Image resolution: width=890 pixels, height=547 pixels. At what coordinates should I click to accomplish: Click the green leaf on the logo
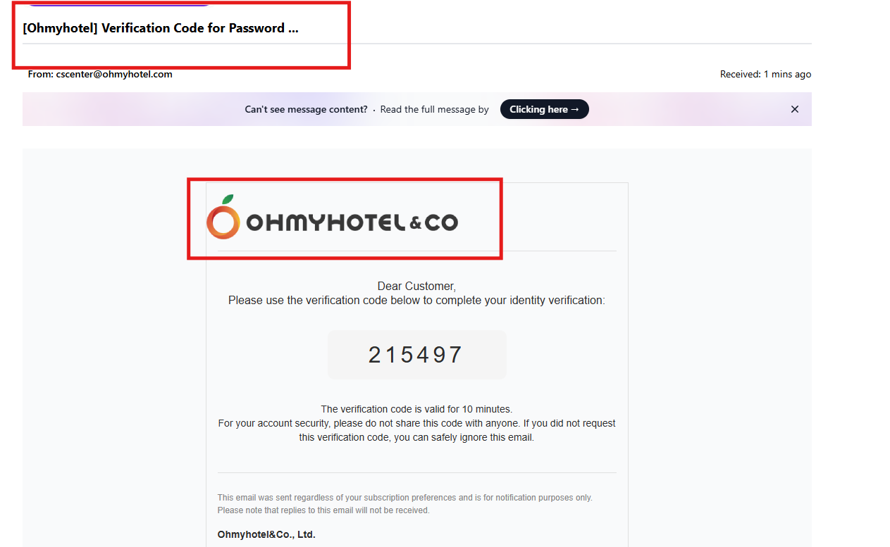coord(228,200)
